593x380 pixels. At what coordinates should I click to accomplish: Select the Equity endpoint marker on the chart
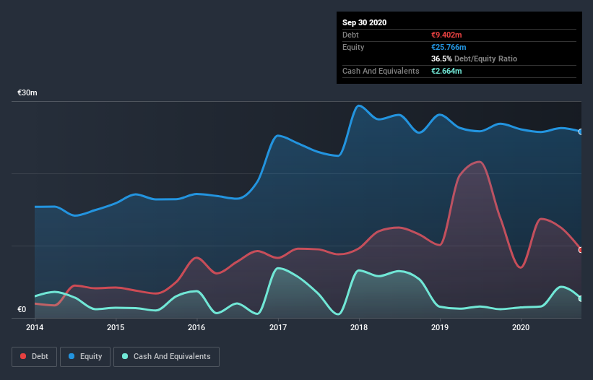point(581,131)
